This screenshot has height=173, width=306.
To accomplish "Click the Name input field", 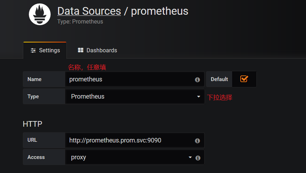I will point(130,79).
